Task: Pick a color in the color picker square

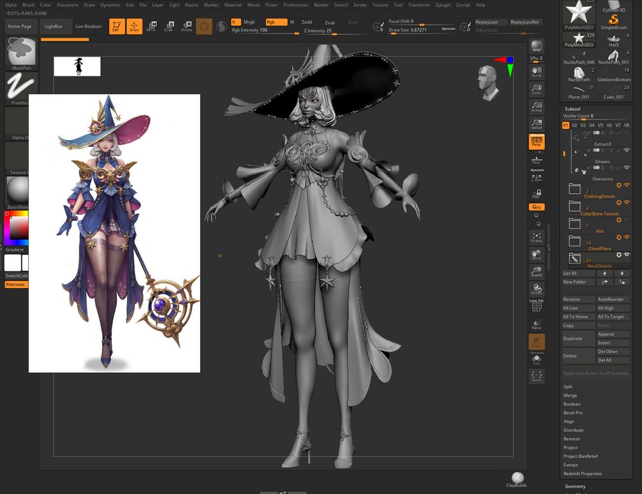Action: [x=19, y=227]
